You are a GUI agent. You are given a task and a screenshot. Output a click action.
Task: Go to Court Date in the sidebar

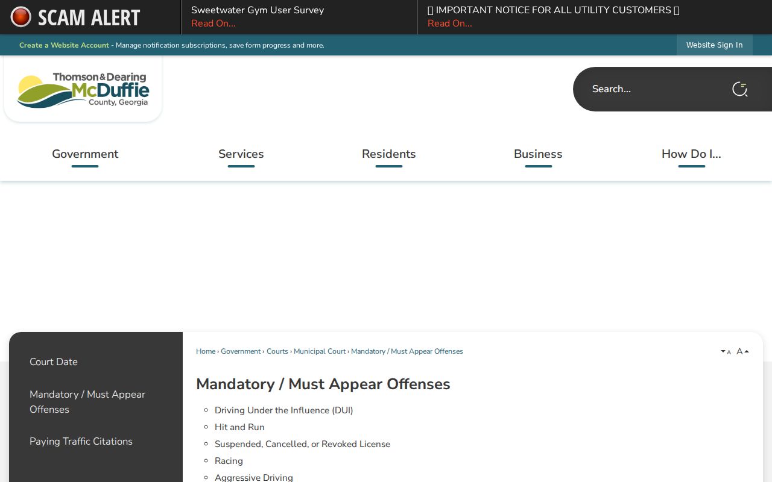coord(54,362)
